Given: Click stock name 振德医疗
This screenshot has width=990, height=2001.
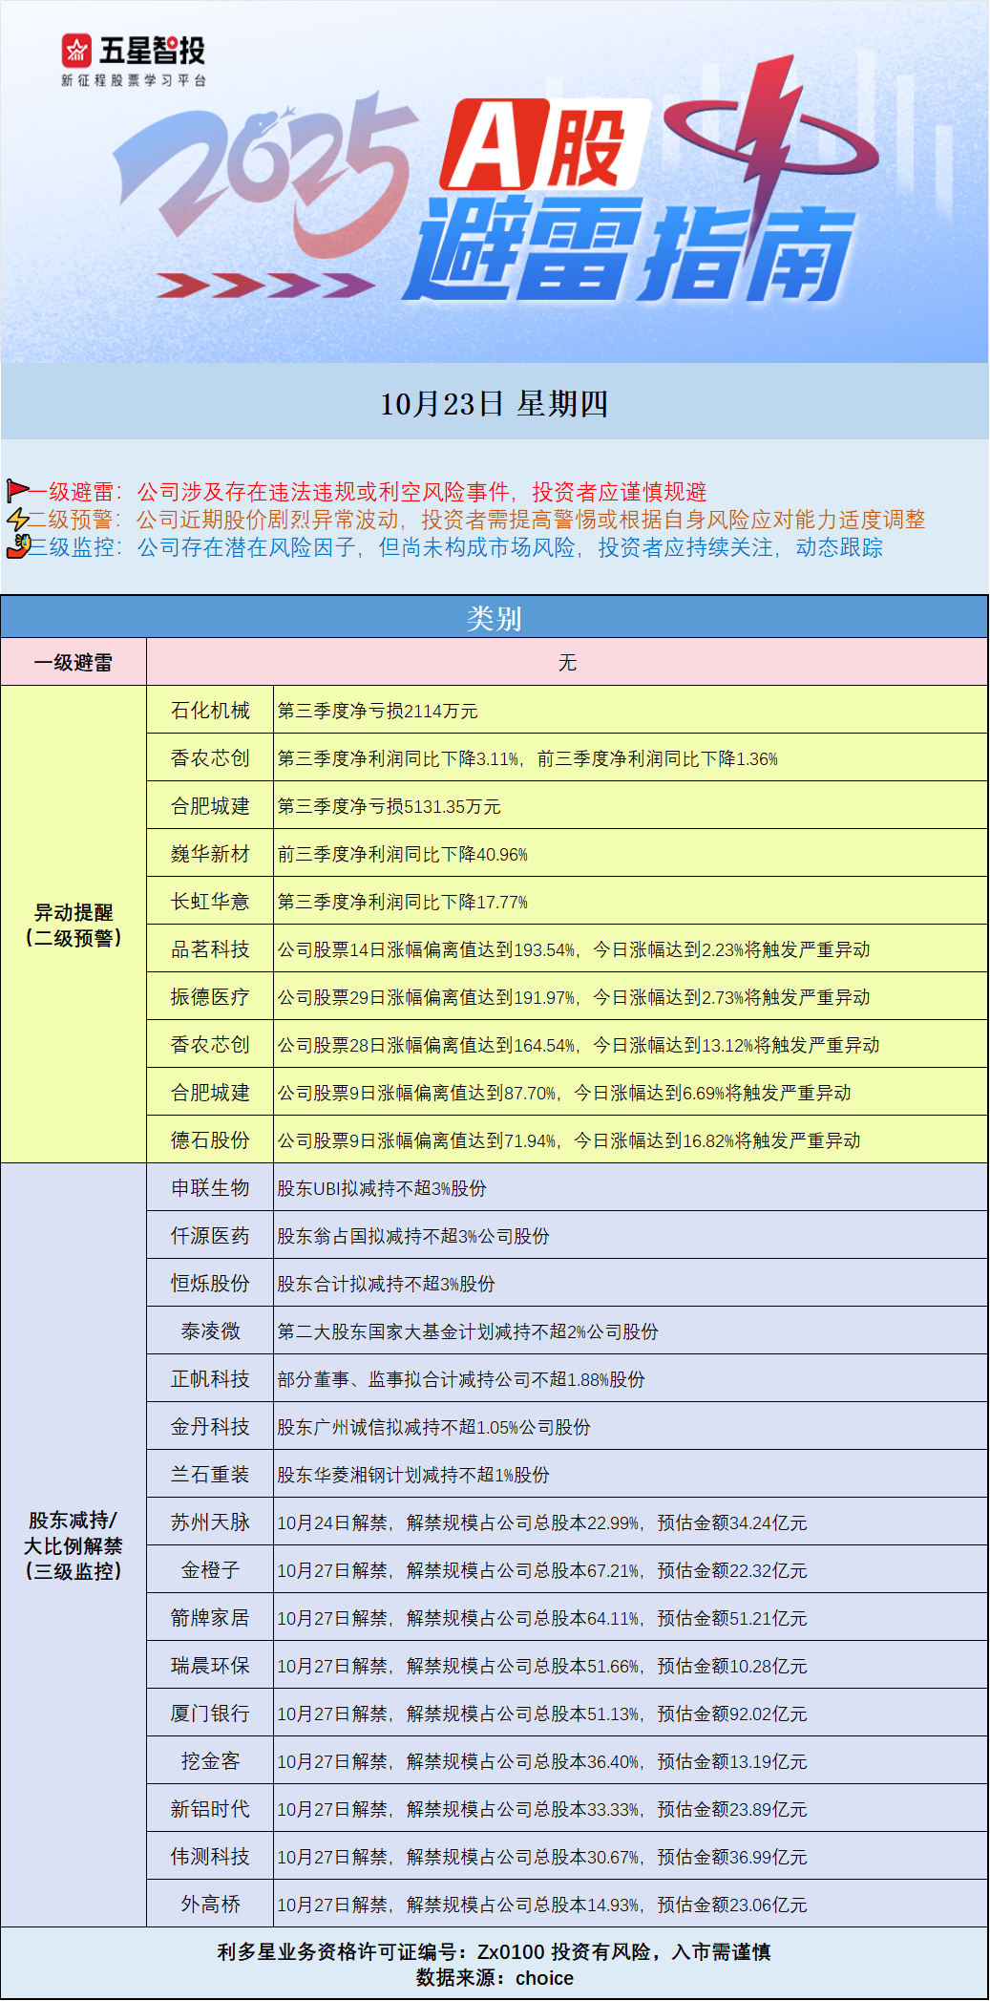Looking at the screenshot, I should pyautogui.click(x=210, y=996).
